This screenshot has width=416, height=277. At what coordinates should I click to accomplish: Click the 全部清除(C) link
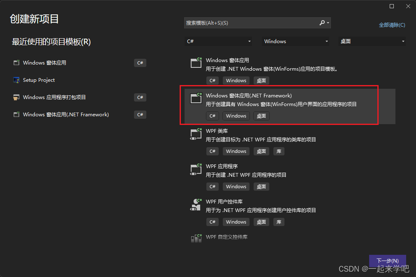pyautogui.click(x=392, y=25)
